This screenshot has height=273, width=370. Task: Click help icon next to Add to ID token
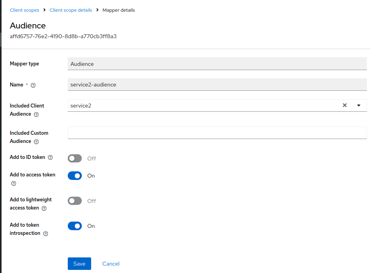click(50, 157)
